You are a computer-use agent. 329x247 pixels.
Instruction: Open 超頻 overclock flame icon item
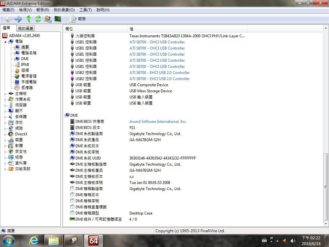point(17,70)
